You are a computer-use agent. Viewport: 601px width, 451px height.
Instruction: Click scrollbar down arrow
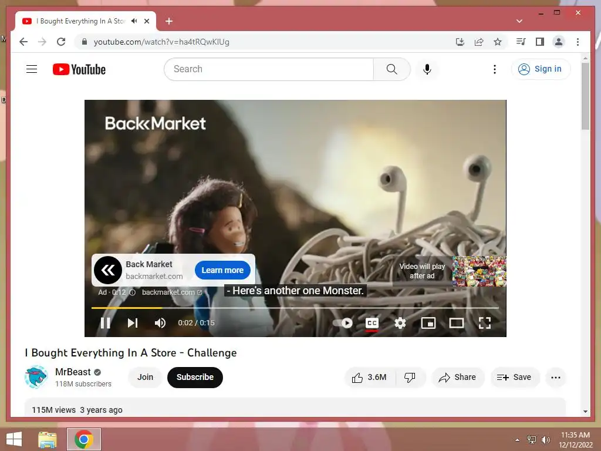[x=585, y=412]
